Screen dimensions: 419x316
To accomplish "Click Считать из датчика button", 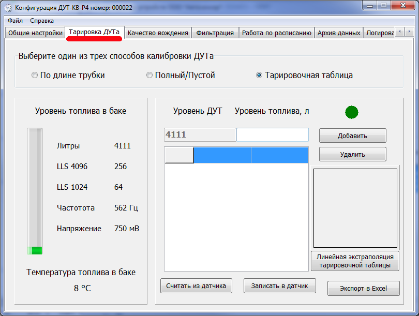I will coord(196,286).
